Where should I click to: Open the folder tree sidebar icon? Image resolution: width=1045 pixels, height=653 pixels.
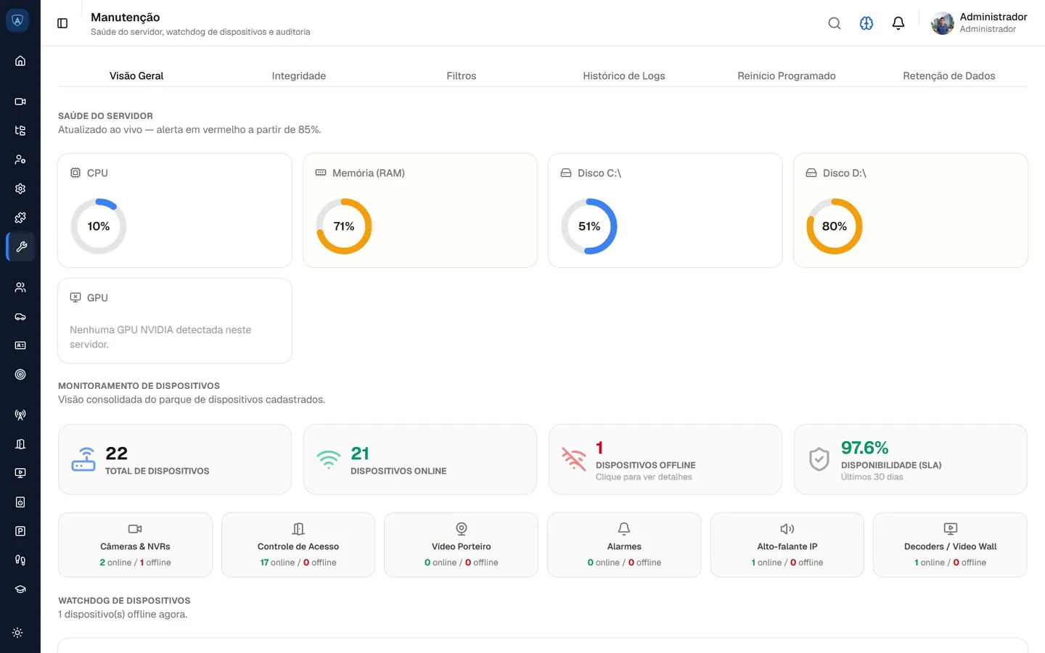[20, 131]
